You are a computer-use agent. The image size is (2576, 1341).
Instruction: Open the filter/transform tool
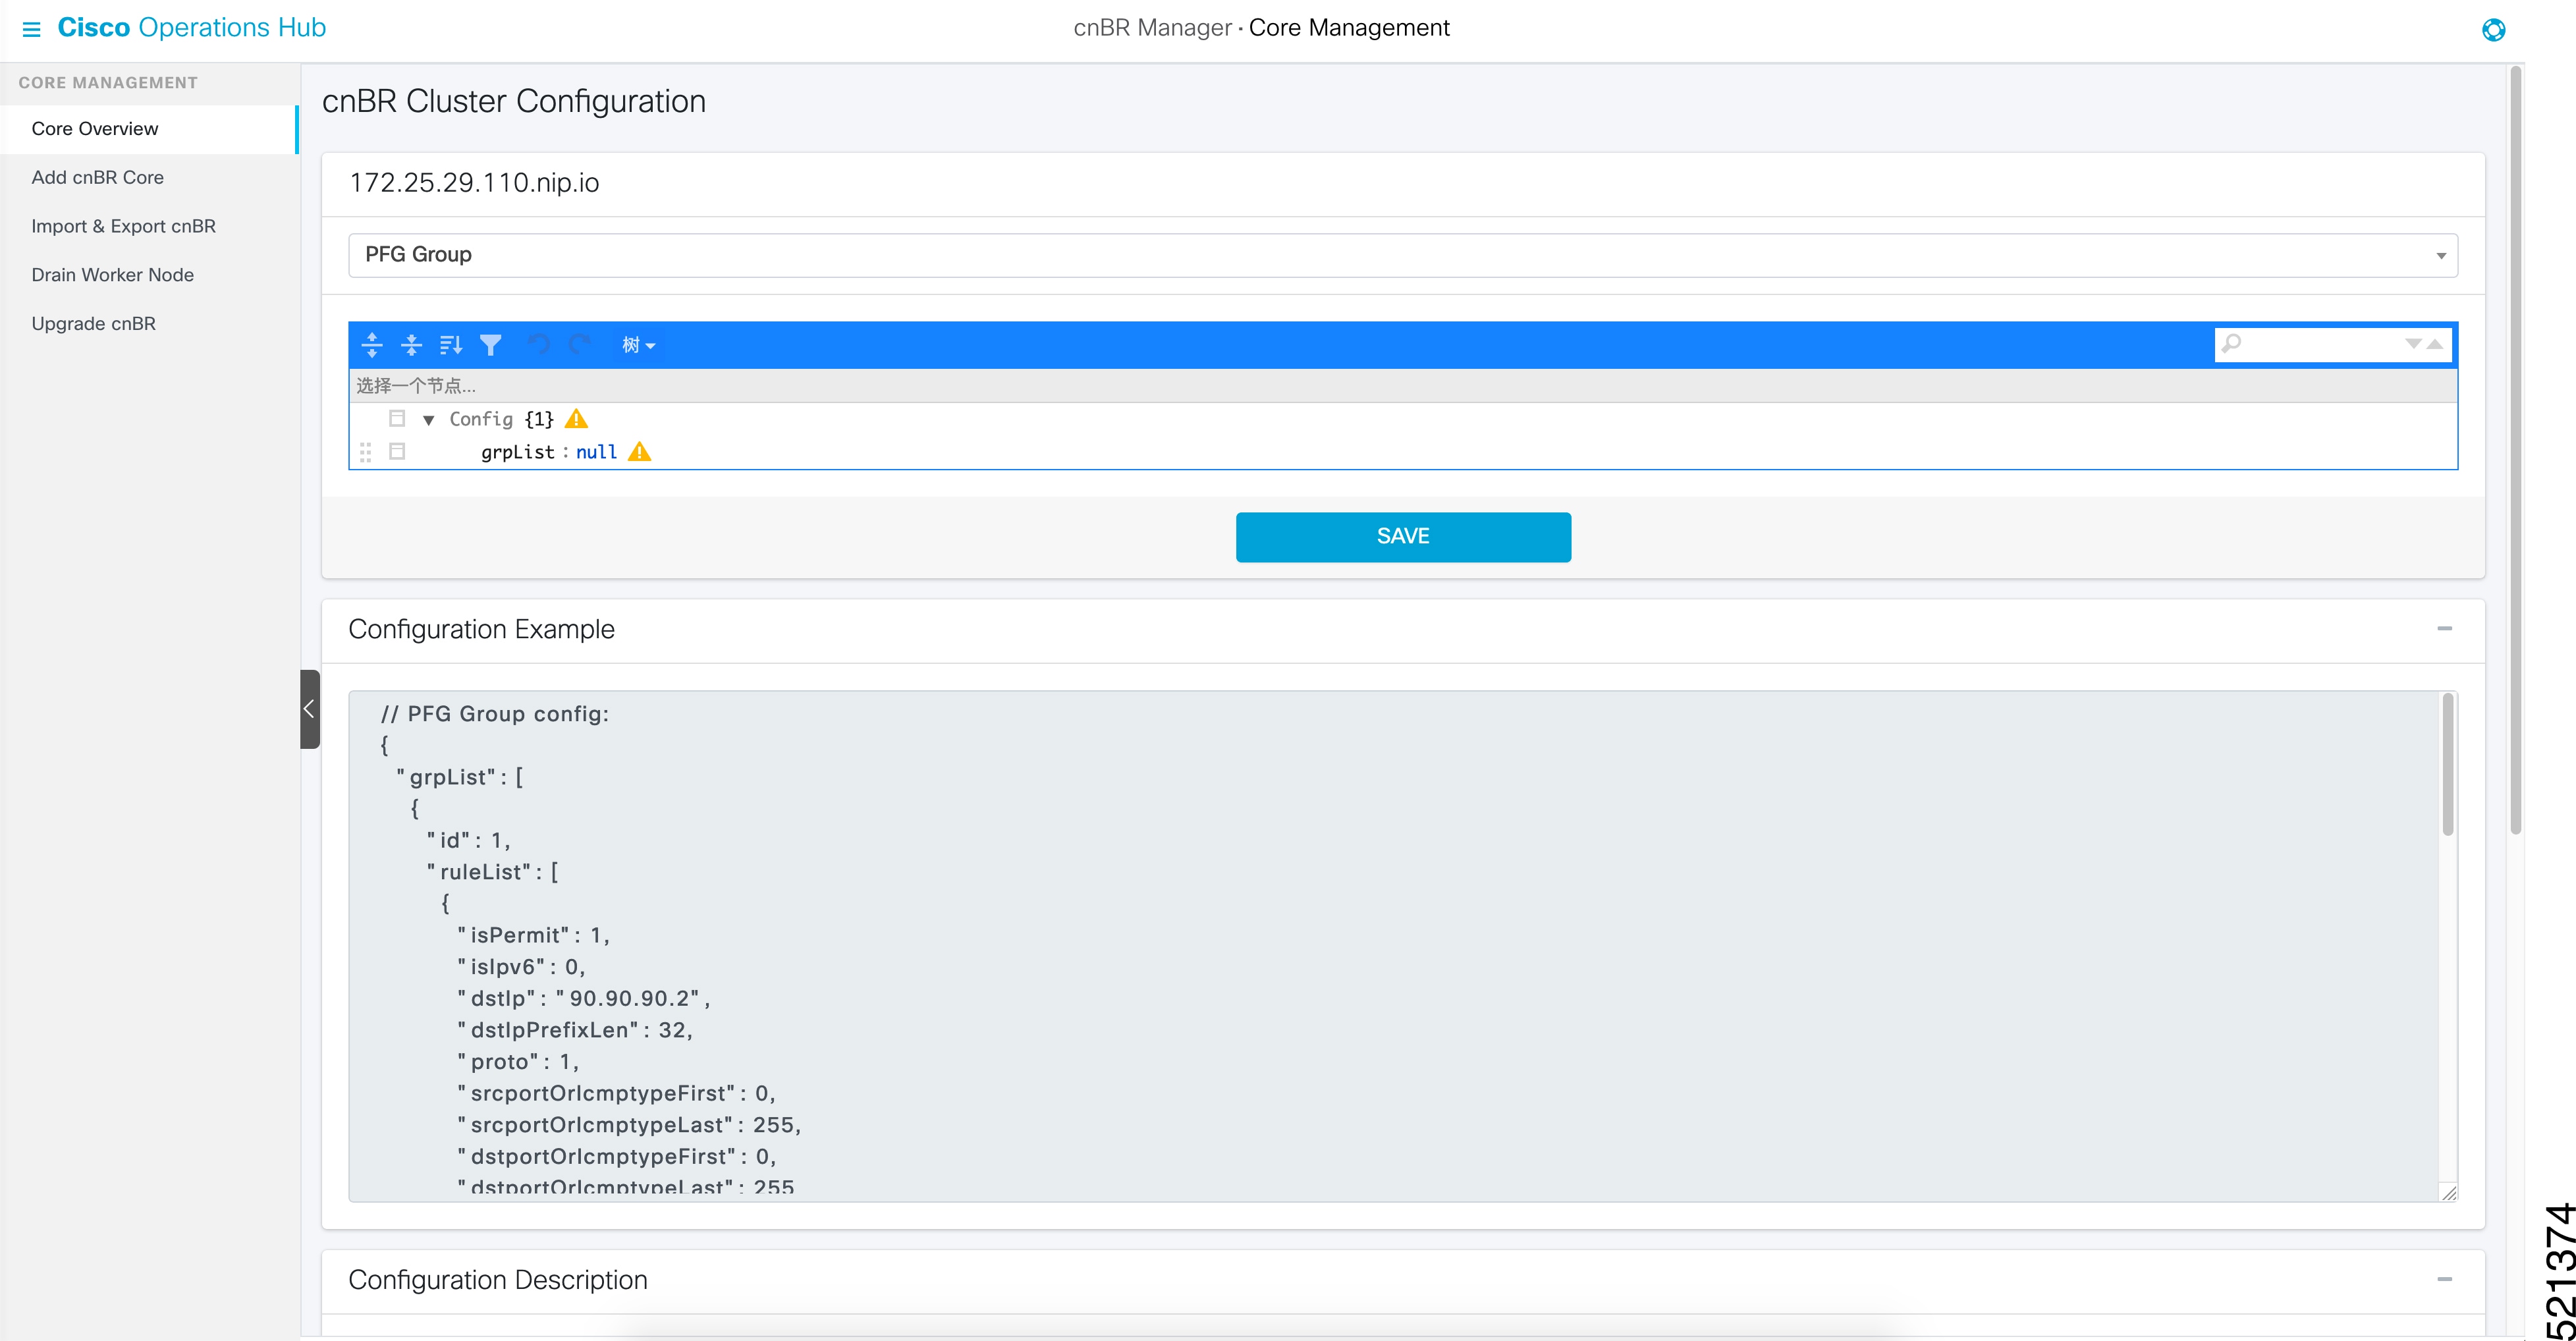[490, 345]
